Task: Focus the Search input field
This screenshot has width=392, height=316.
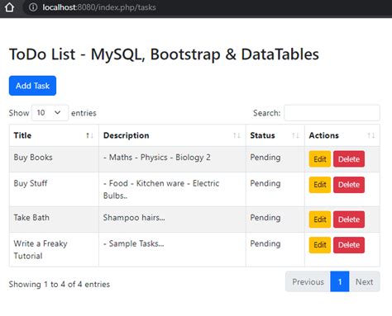Action: pyautogui.click(x=332, y=113)
